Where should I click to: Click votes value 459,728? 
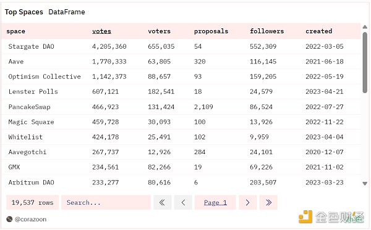click(x=105, y=122)
